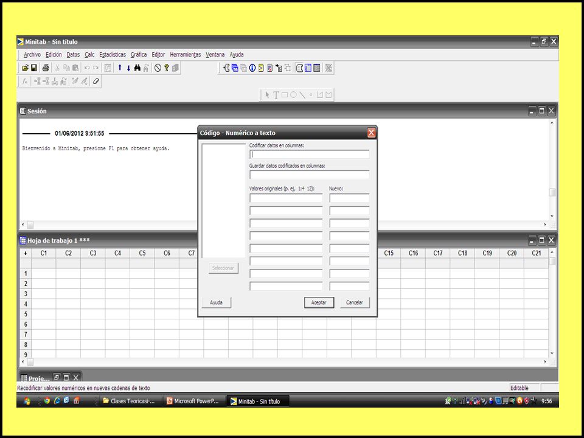Open the Datos menu
The image size is (584, 438).
pyautogui.click(x=73, y=54)
